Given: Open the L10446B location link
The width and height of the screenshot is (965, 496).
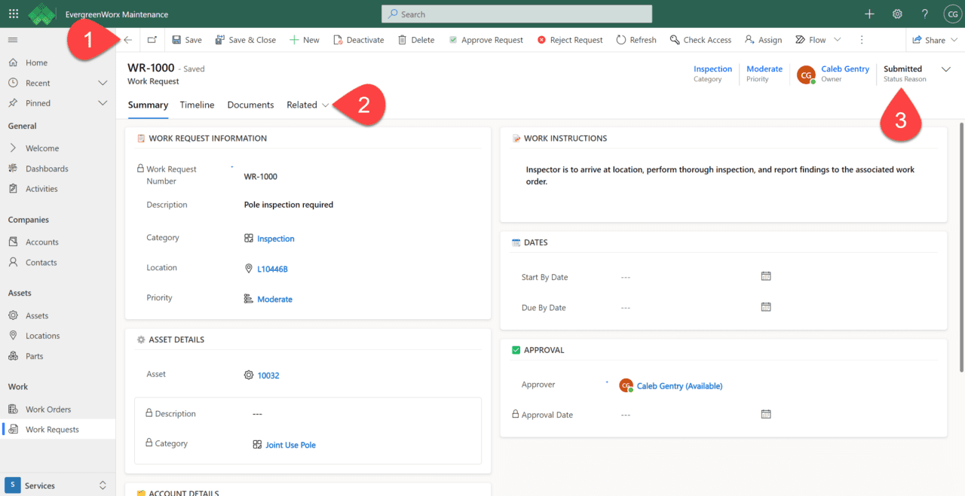Looking at the screenshot, I should point(272,269).
